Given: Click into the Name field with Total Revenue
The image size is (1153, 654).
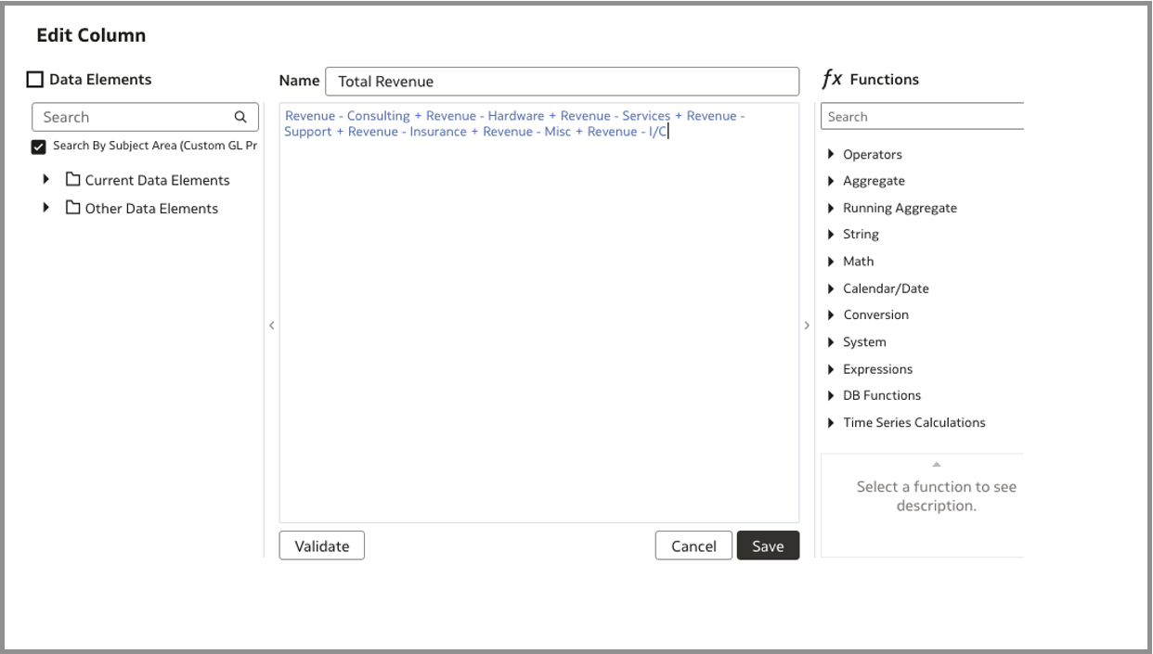Looking at the screenshot, I should click(x=562, y=82).
